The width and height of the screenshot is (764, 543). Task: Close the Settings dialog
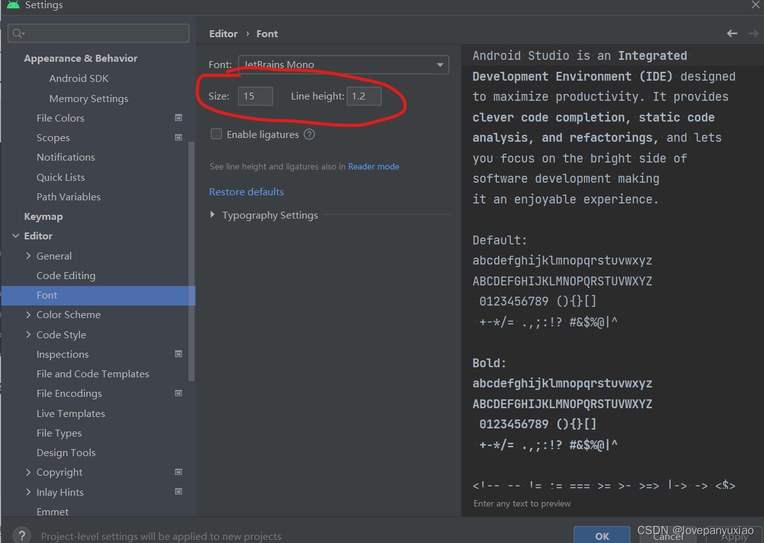tap(755, 4)
